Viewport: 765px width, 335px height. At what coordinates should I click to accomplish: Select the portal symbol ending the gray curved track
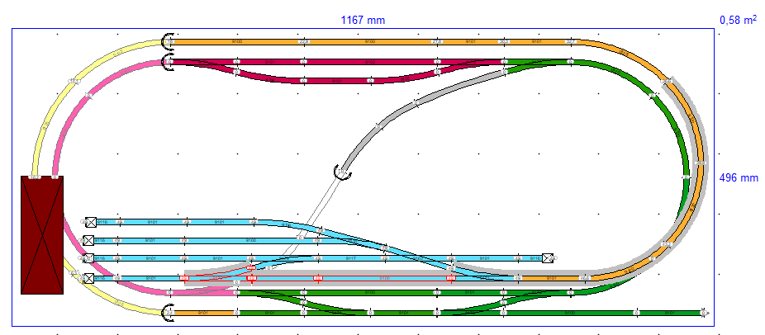[340, 172]
